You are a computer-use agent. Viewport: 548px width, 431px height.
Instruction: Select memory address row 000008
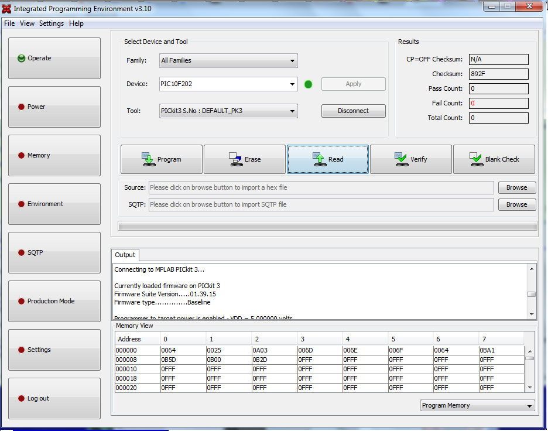coord(320,360)
